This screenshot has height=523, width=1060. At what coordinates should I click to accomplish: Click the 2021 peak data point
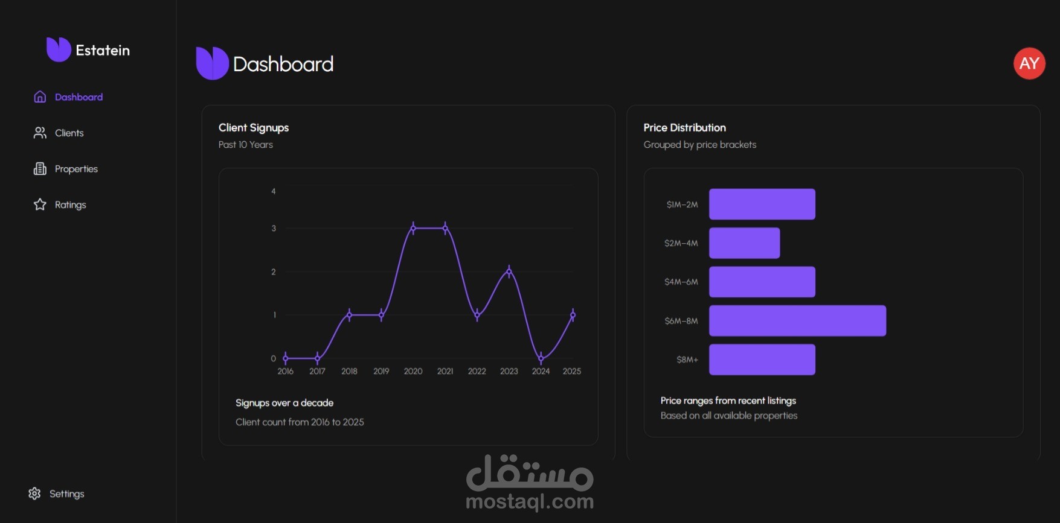pyautogui.click(x=445, y=228)
